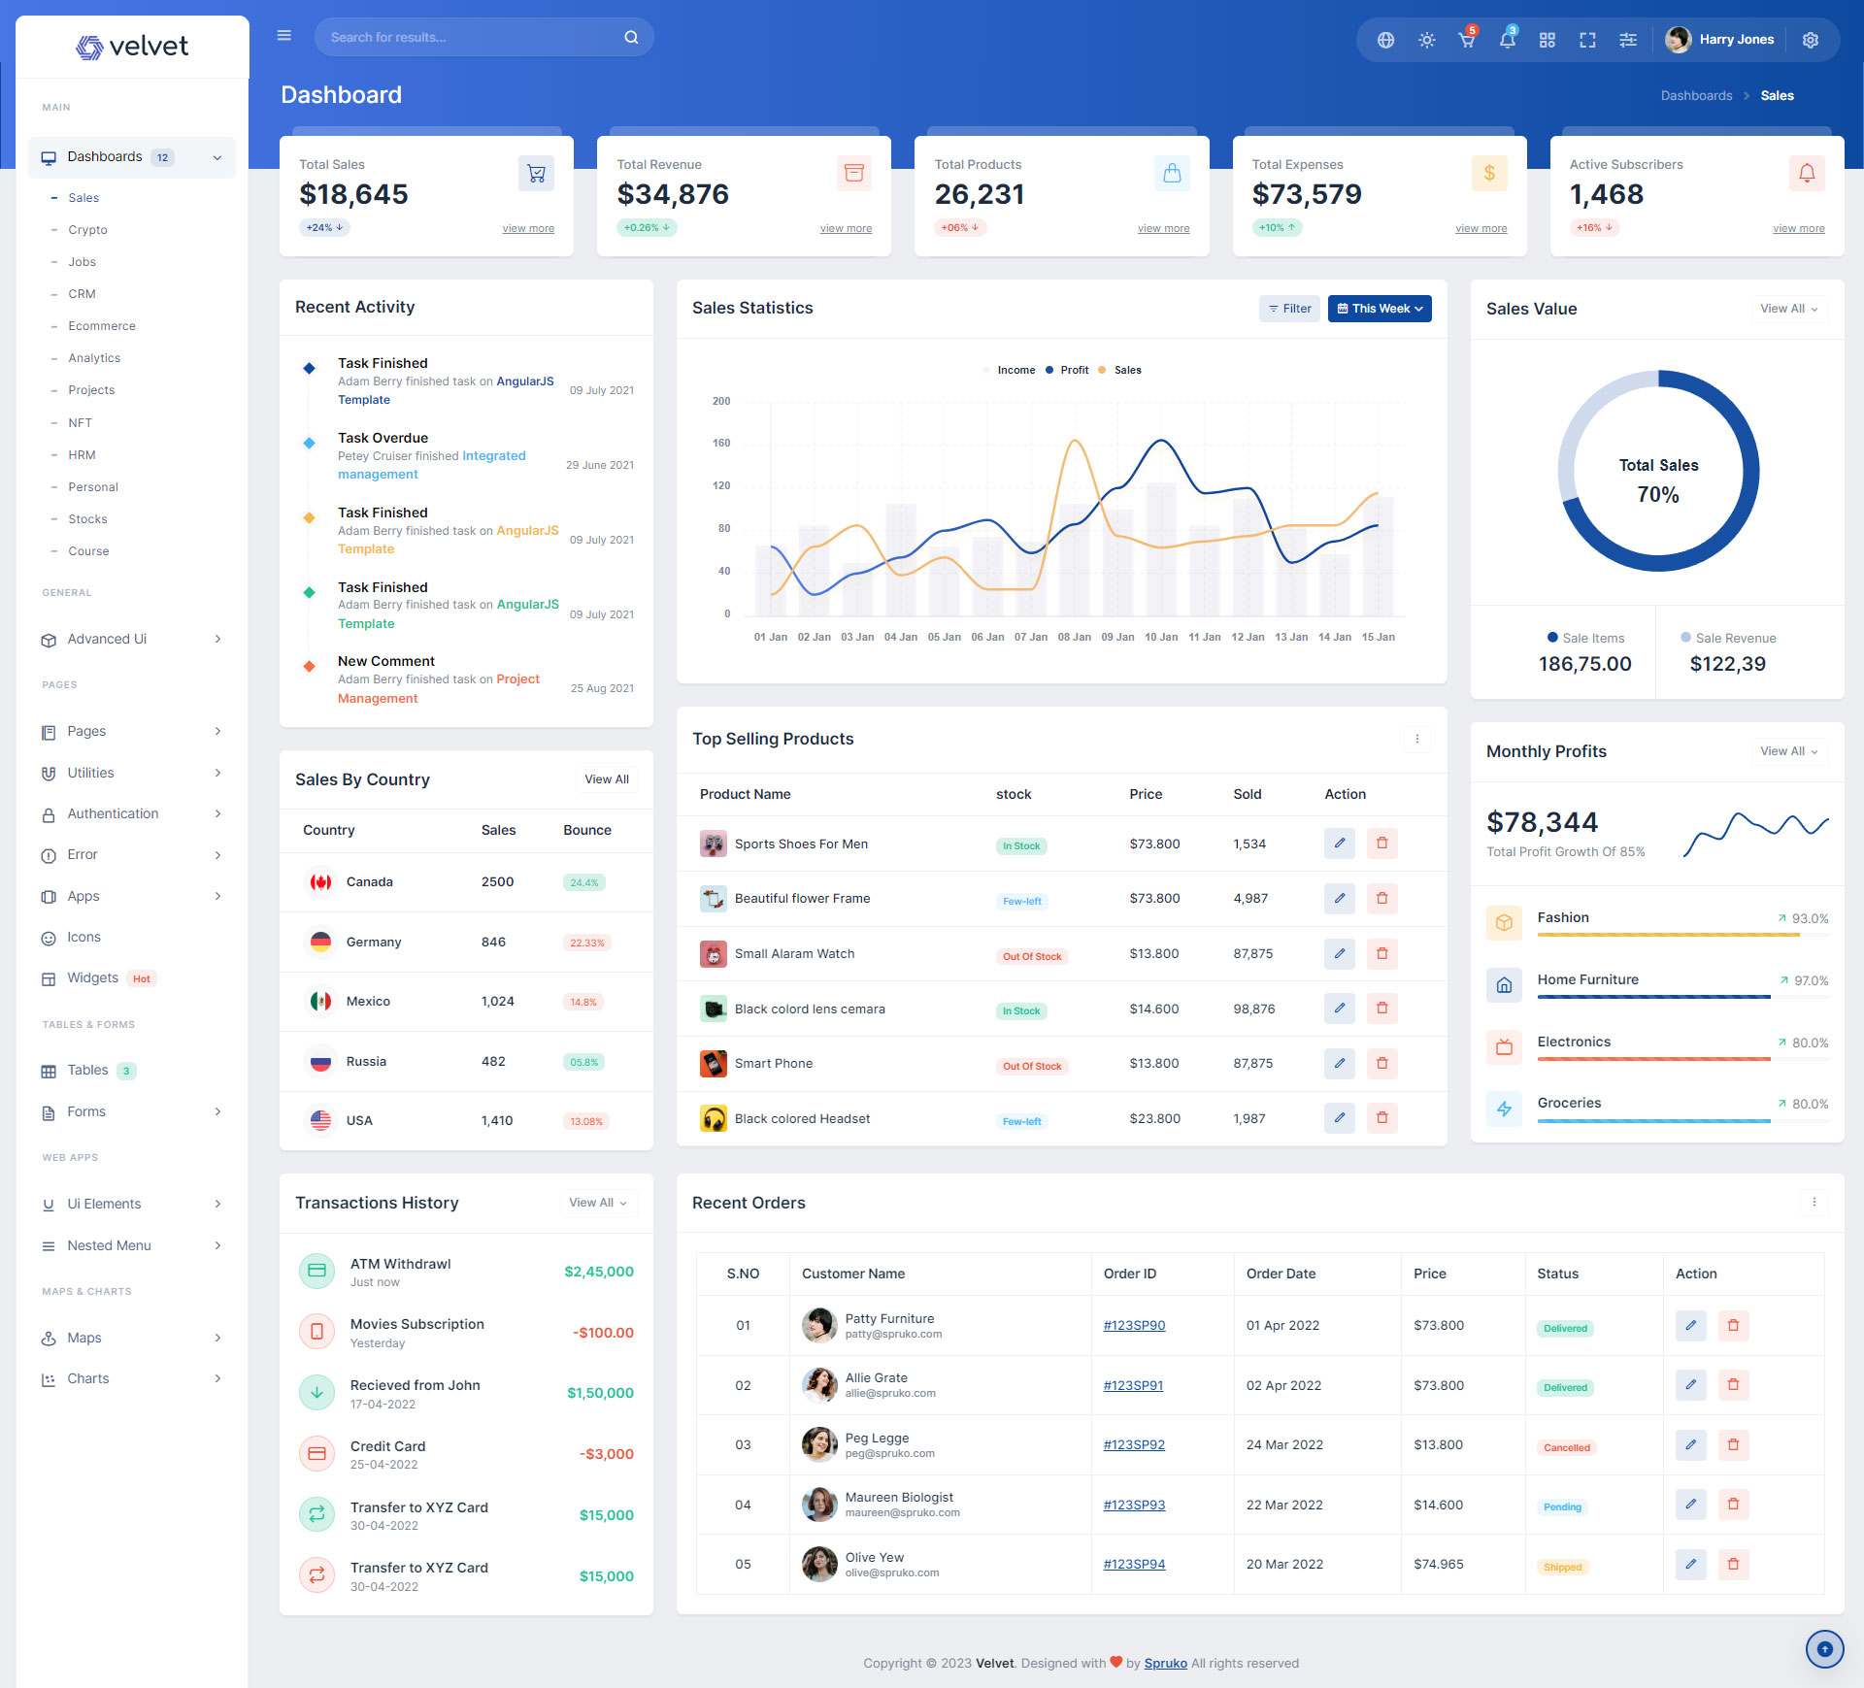Viewport: 1864px width, 1688px height.
Task: Click order ID #123SP92 link
Action: (x=1133, y=1444)
